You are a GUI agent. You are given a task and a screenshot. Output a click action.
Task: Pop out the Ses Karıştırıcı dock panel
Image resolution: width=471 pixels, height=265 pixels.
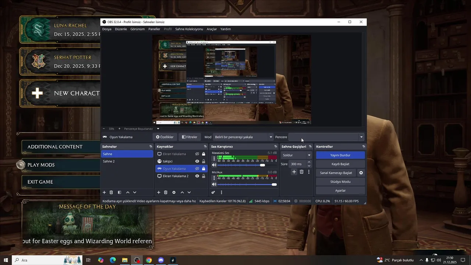[276, 146]
